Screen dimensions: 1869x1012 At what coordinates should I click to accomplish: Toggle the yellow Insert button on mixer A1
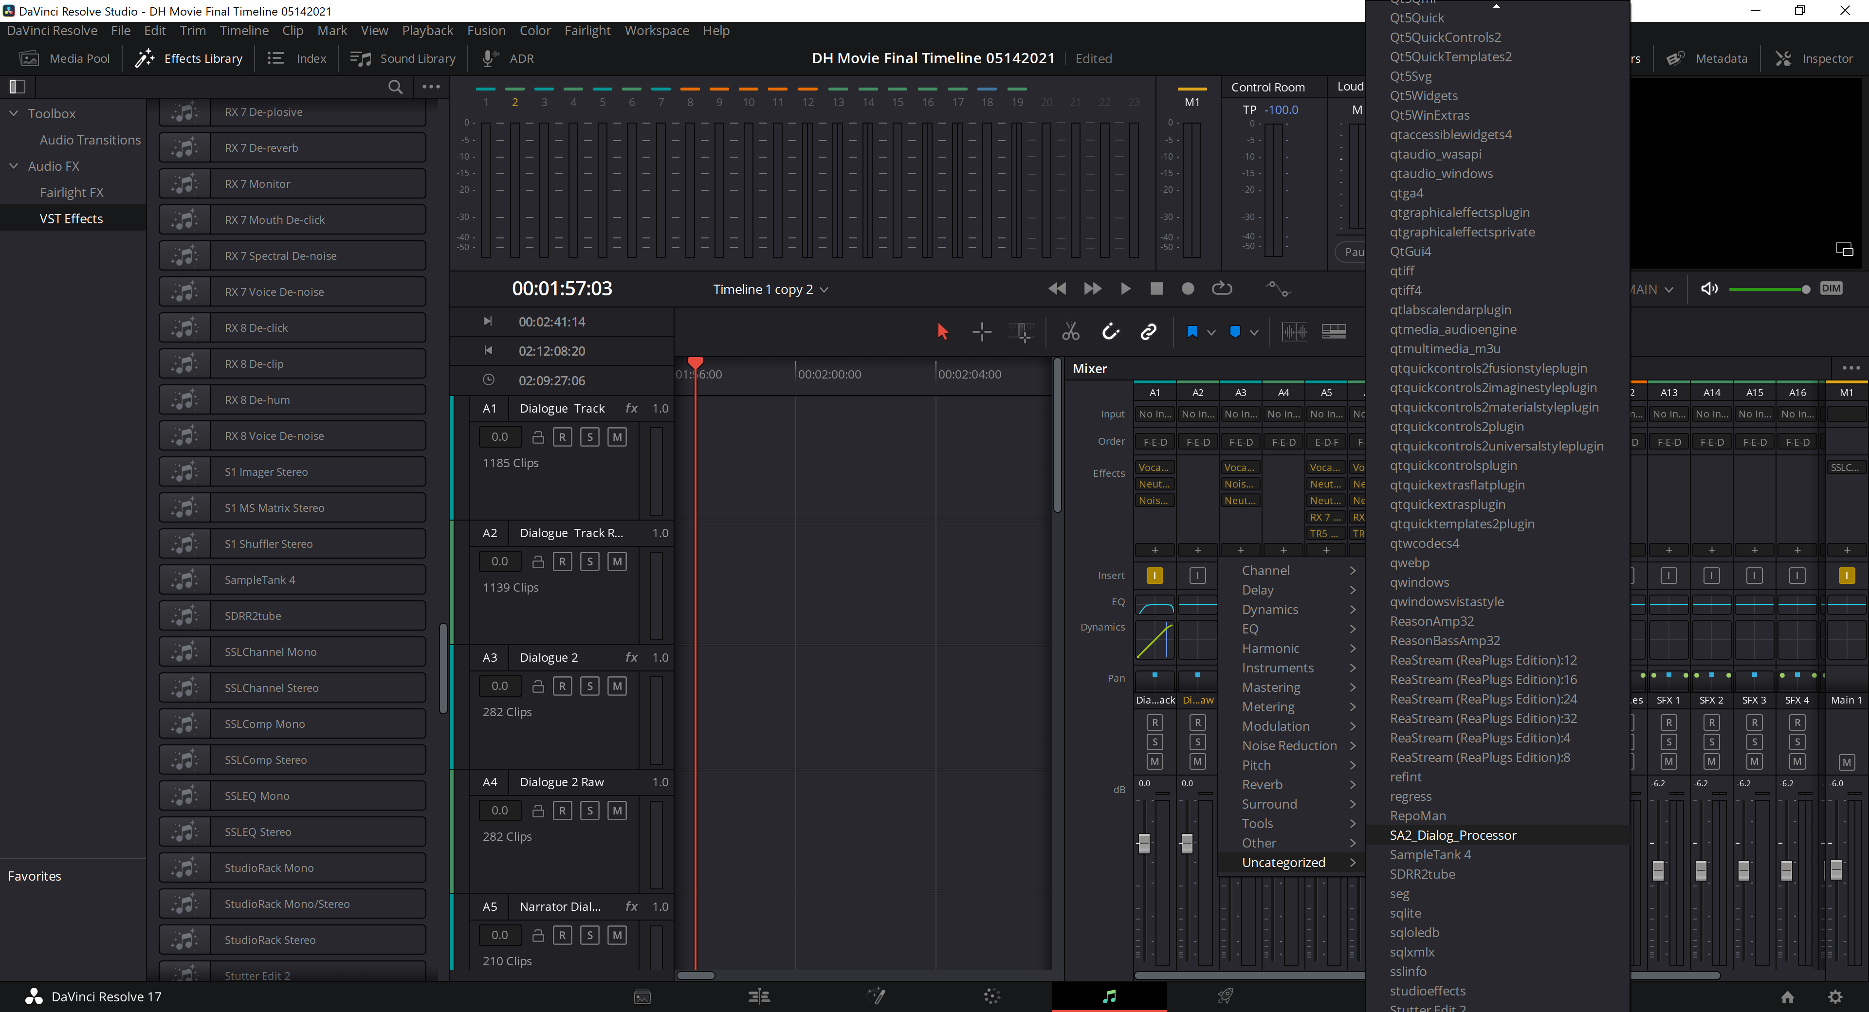1154,575
